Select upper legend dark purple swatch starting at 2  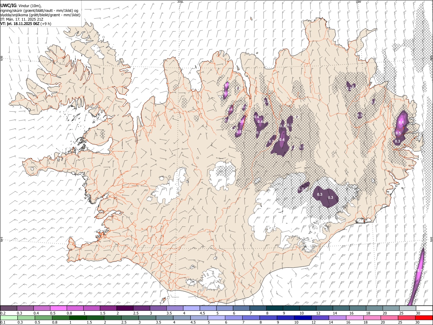click(125, 308)
